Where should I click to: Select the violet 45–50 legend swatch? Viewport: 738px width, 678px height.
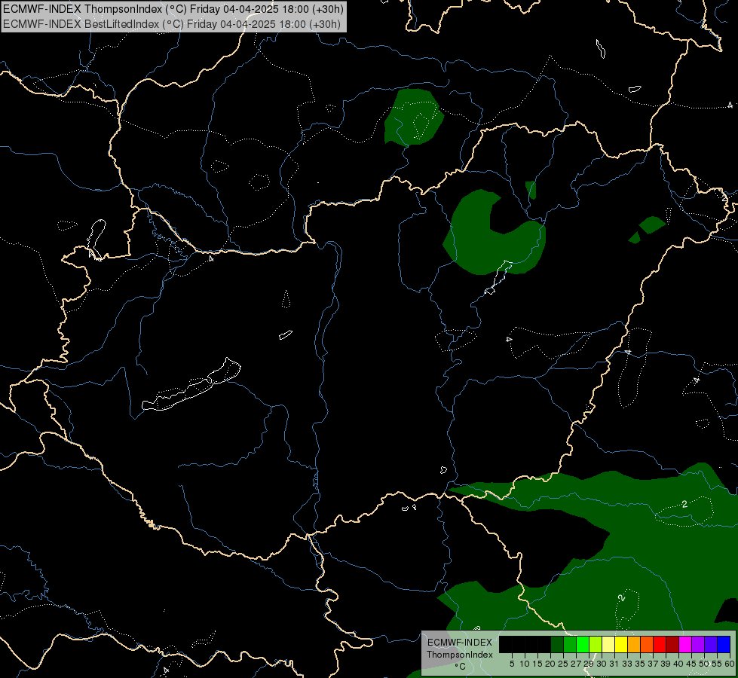698,644
